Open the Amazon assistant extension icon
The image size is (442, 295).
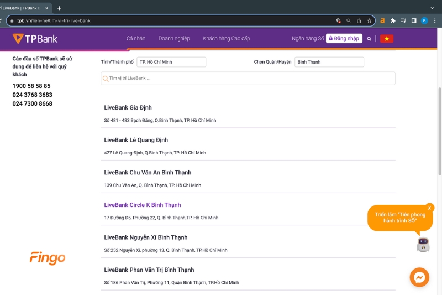pos(382,20)
